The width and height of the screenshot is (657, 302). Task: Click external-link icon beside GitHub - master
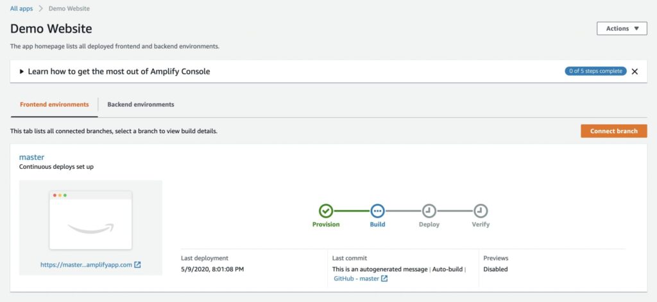point(384,278)
